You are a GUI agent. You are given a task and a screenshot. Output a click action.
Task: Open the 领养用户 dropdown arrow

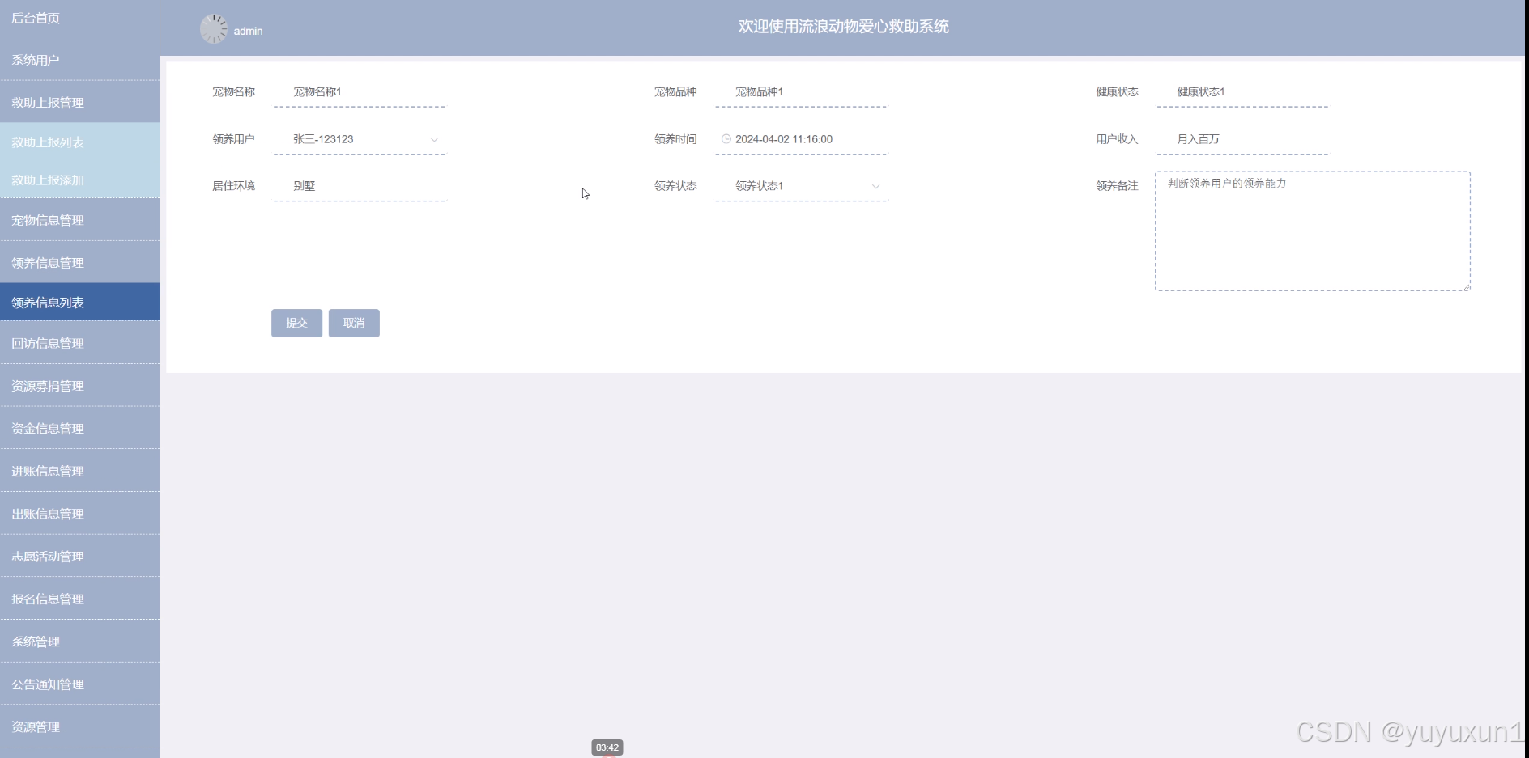434,139
